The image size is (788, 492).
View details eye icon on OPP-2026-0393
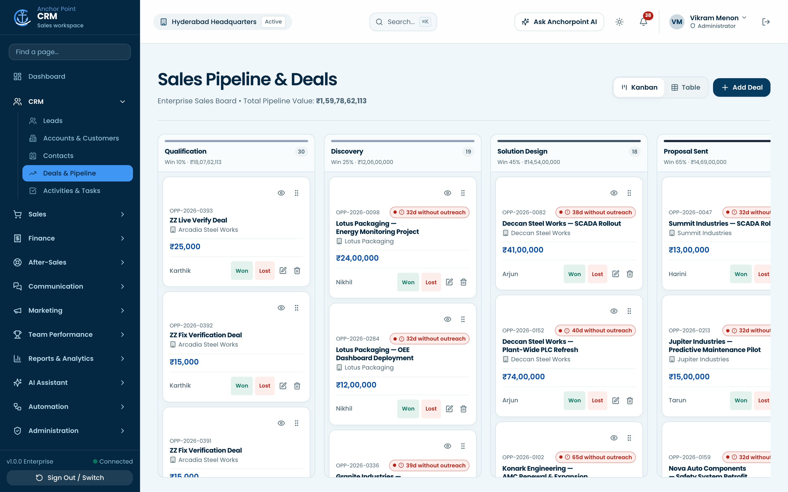pyautogui.click(x=281, y=193)
